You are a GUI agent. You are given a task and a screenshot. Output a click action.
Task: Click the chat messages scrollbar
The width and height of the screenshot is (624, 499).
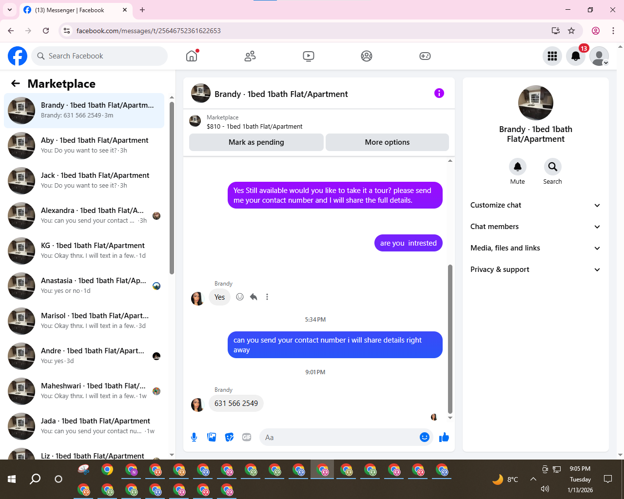pos(450,339)
